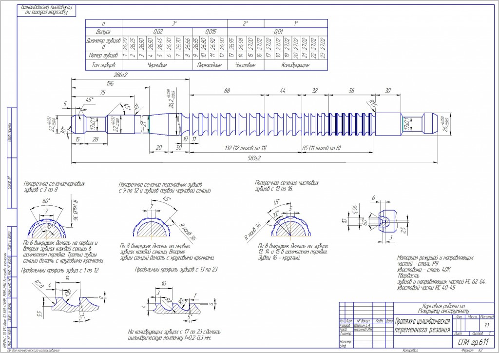Viewport: 499px width, 353px height.
Task: Click 'СПИ гр.611' in the title block
Action: click(x=473, y=342)
